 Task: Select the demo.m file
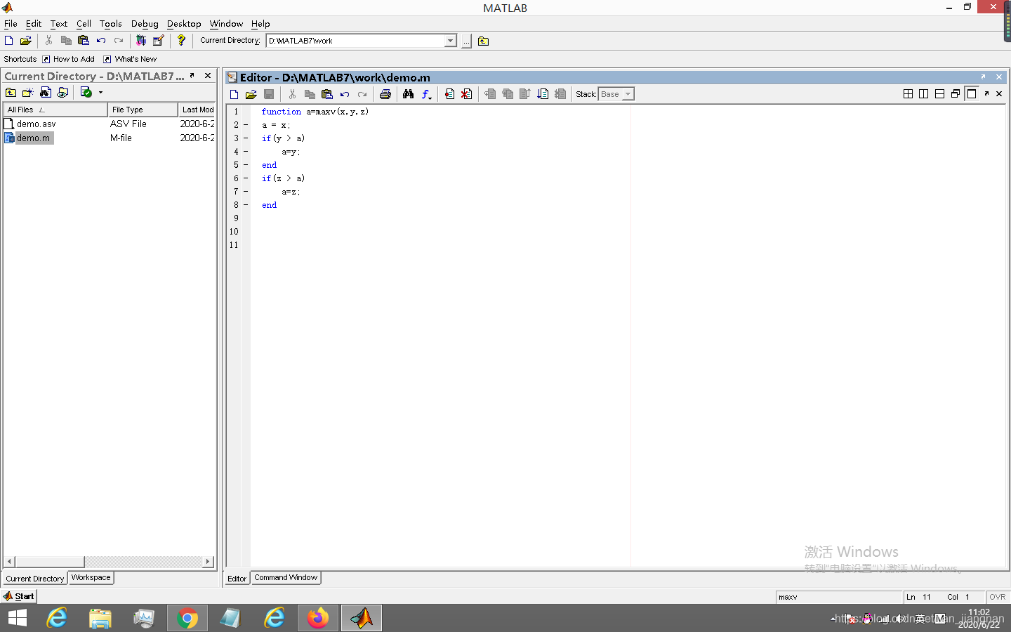click(x=34, y=138)
